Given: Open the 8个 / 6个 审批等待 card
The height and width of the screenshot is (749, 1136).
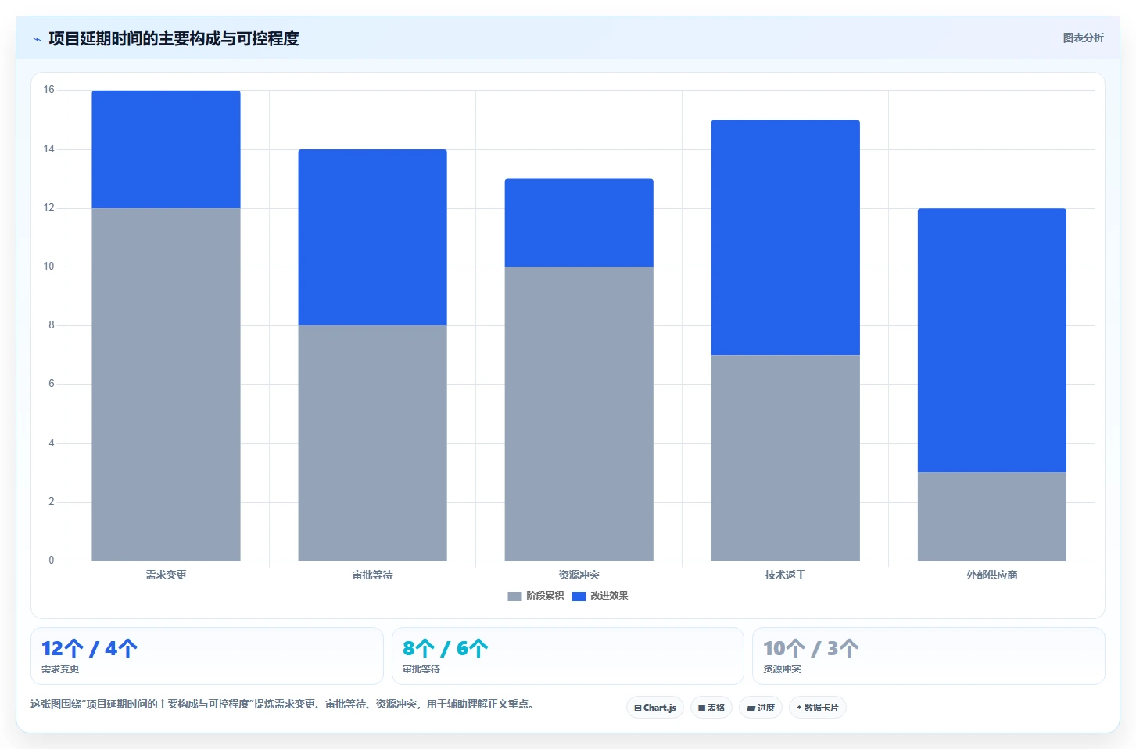Looking at the screenshot, I should [568, 656].
